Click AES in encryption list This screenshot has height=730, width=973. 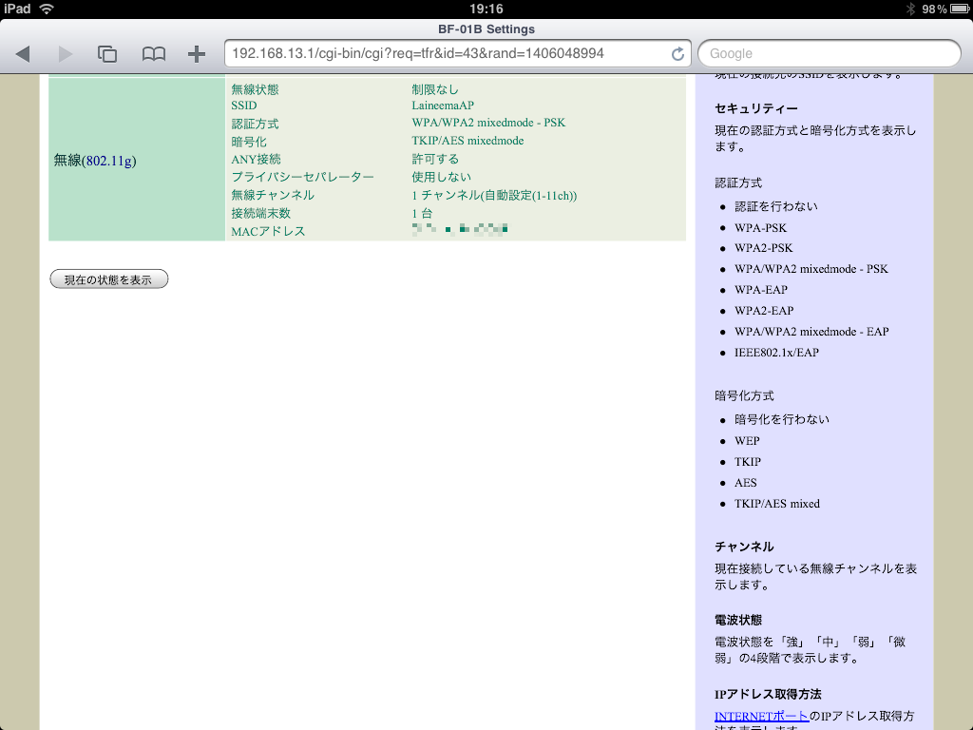point(745,483)
